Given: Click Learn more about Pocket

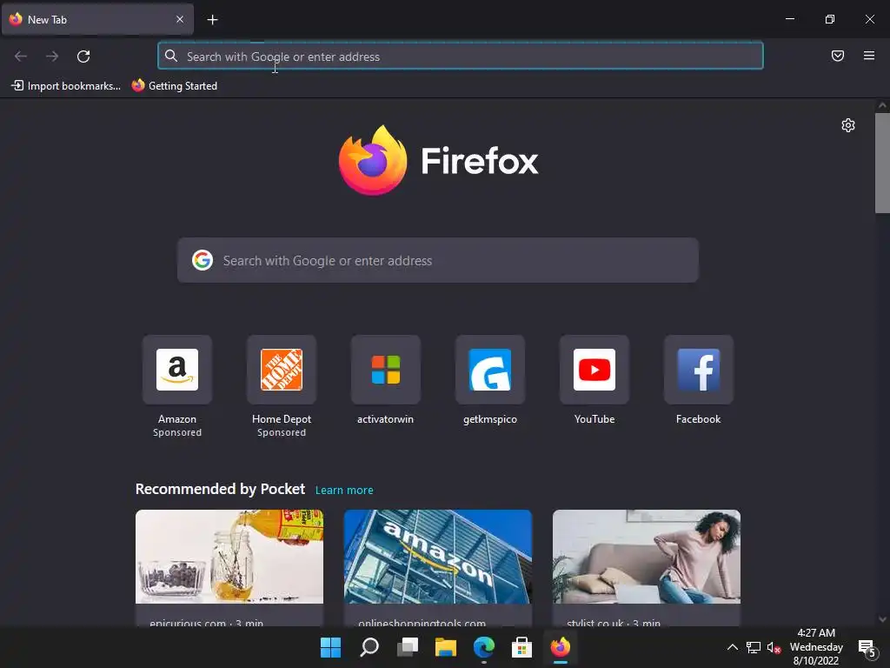Looking at the screenshot, I should tap(344, 491).
